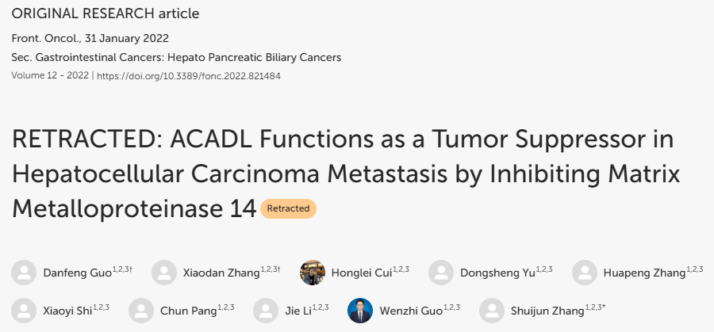Open author name Huapeng Zhang
The height and width of the screenshot is (332, 714).
coord(644,273)
